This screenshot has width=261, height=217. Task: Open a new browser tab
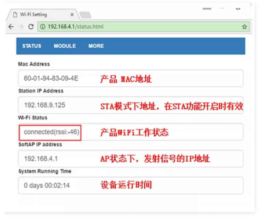(x=85, y=15)
